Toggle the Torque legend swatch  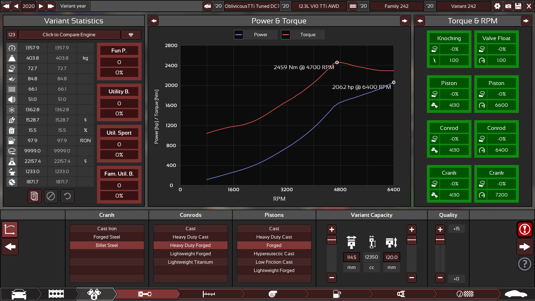point(286,35)
